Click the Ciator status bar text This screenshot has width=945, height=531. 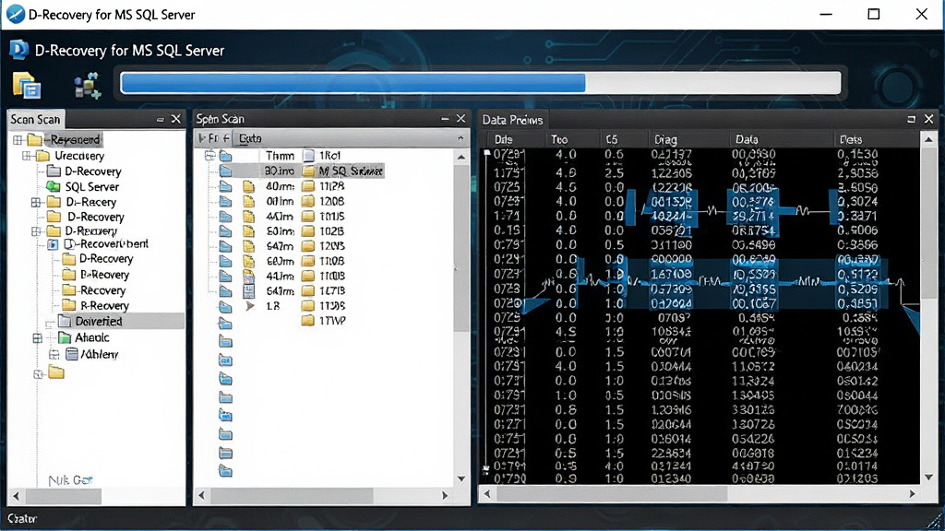pos(22,518)
